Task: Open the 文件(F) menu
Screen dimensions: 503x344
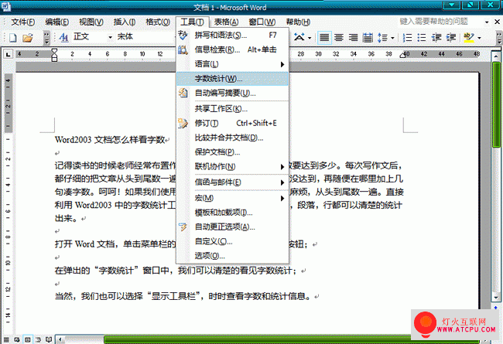Action: click(x=22, y=22)
